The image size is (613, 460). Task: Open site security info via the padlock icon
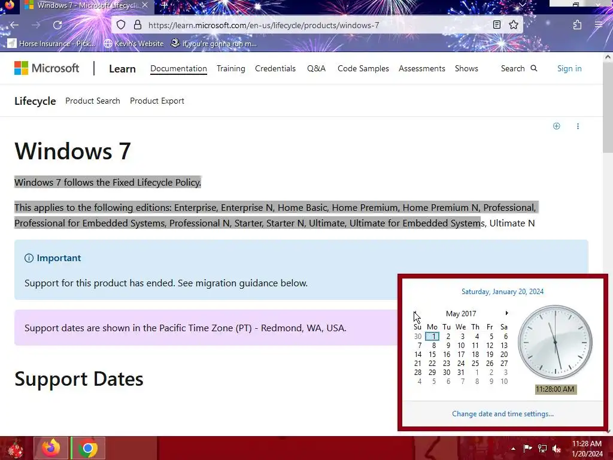(x=138, y=25)
